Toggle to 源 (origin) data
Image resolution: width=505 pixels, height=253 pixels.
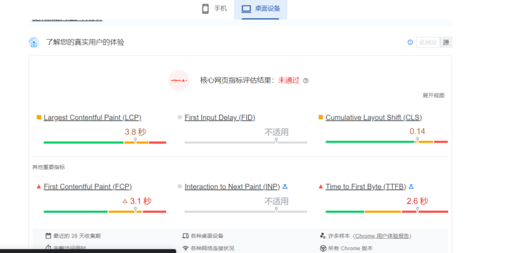446,42
